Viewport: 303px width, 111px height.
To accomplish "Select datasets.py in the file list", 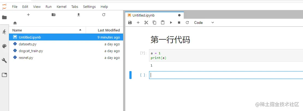I will click(x=66, y=44).
